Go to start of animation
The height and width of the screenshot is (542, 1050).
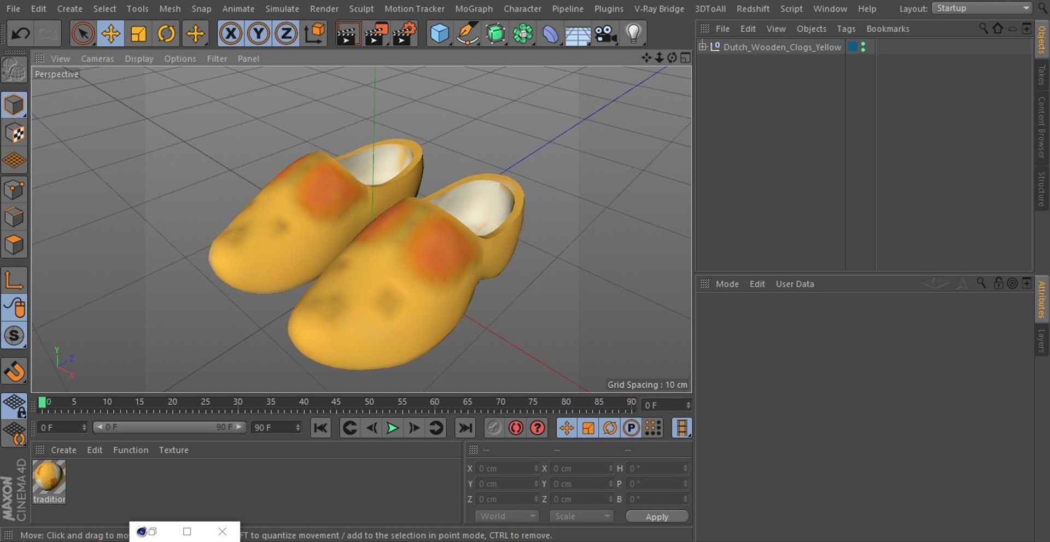point(320,428)
